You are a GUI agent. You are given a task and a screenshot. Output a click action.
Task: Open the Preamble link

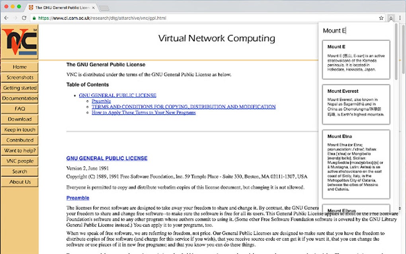click(101, 101)
